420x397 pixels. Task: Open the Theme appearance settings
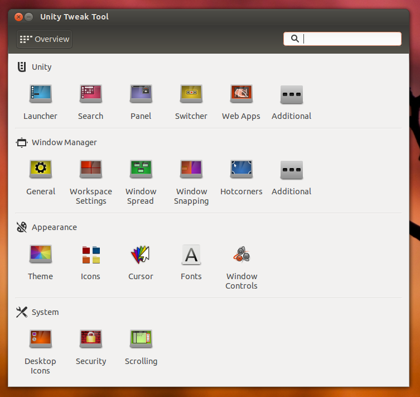(40, 255)
